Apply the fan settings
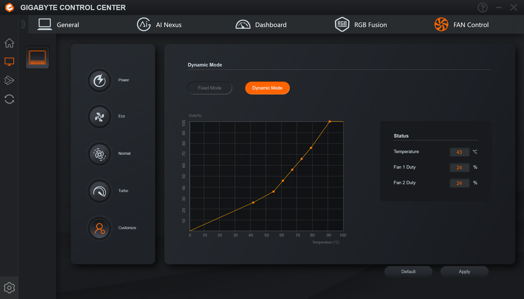The width and height of the screenshot is (524, 299). (x=465, y=272)
